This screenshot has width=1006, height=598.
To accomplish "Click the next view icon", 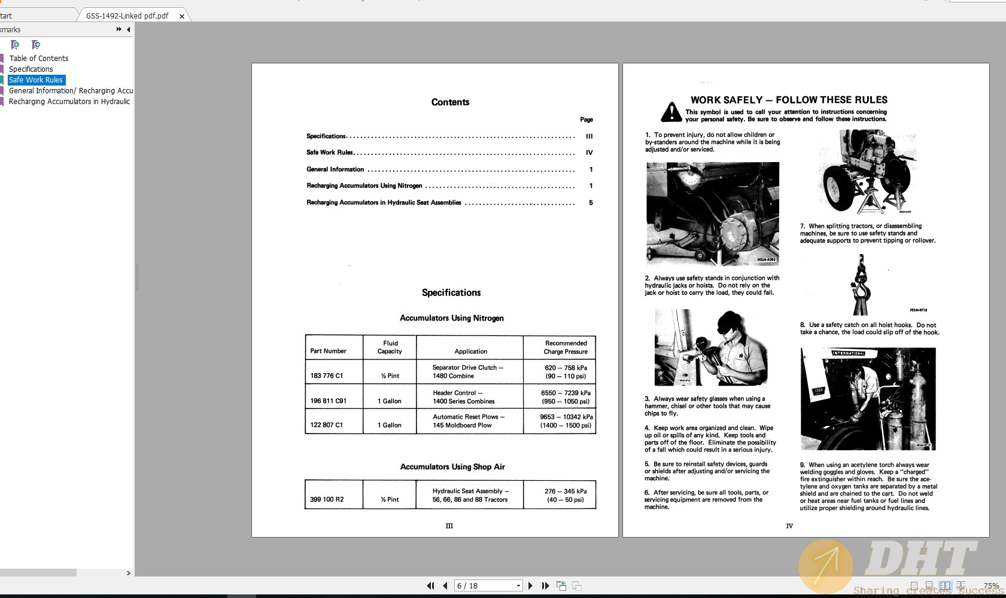I will tap(577, 586).
